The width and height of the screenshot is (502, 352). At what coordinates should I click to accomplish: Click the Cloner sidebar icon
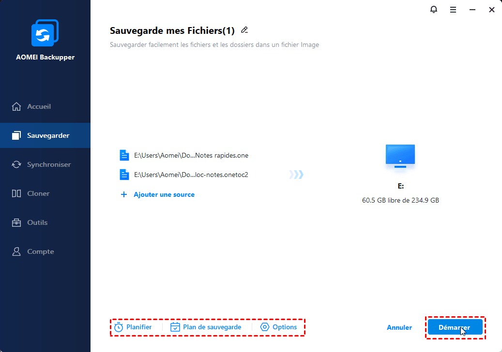point(16,193)
